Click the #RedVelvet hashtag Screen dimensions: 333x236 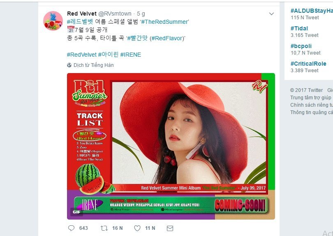[x=81, y=55]
